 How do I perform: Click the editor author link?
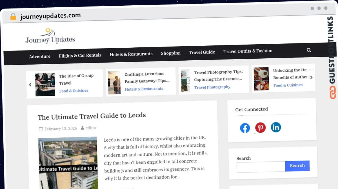(x=91, y=128)
